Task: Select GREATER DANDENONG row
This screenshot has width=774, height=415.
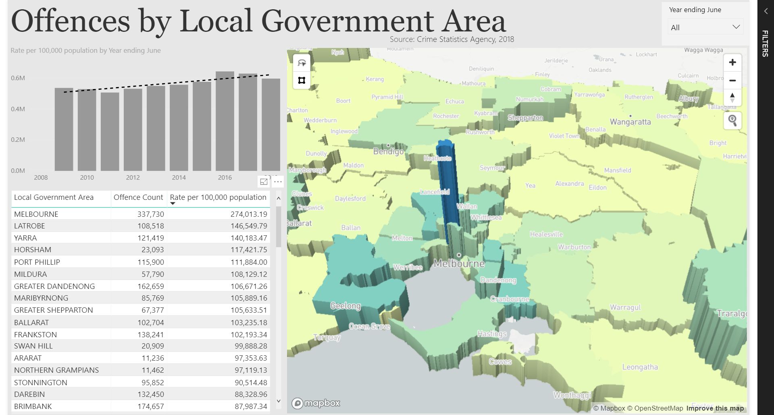Action: point(141,286)
